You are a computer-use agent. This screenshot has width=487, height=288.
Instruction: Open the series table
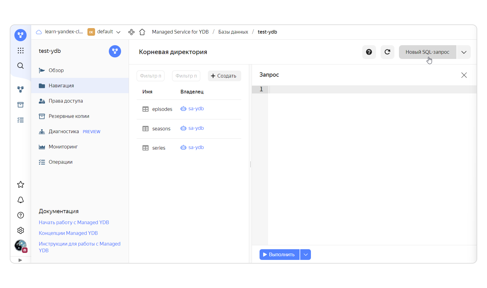tap(159, 148)
